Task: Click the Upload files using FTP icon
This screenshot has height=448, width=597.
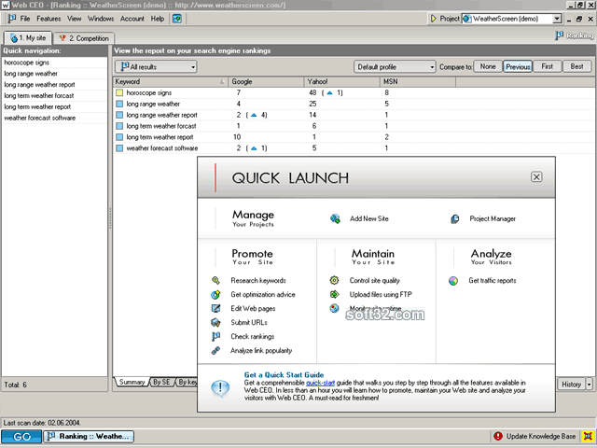Action: click(334, 295)
